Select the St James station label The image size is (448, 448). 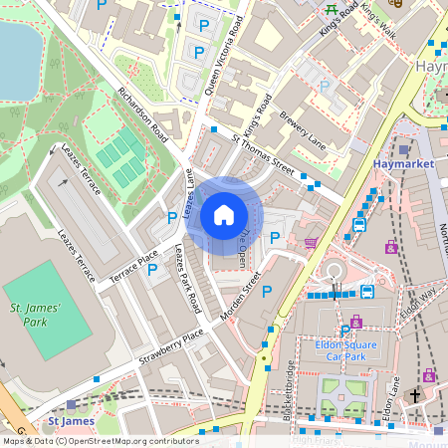72,421
